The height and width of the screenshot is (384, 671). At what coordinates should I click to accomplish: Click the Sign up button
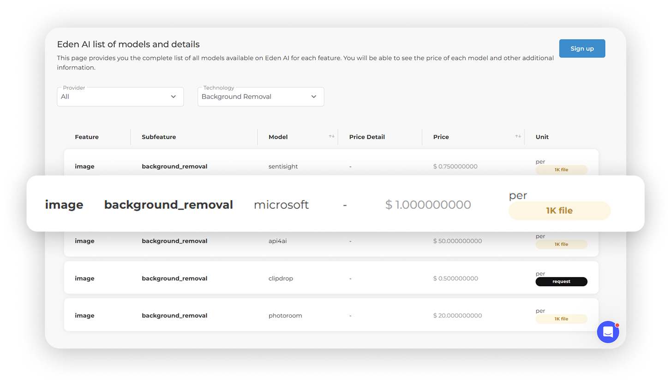(582, 48)
